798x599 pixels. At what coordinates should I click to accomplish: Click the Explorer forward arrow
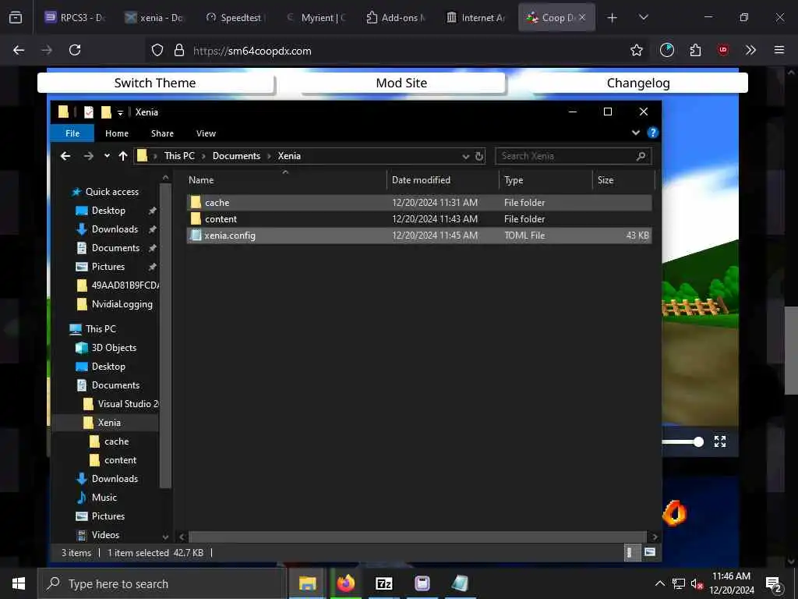tap(88, 156)
